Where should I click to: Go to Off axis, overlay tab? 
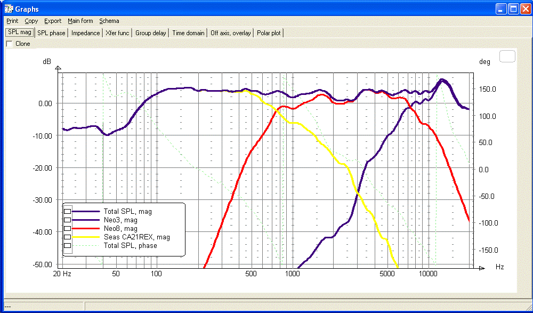click(x=230, y=33)
